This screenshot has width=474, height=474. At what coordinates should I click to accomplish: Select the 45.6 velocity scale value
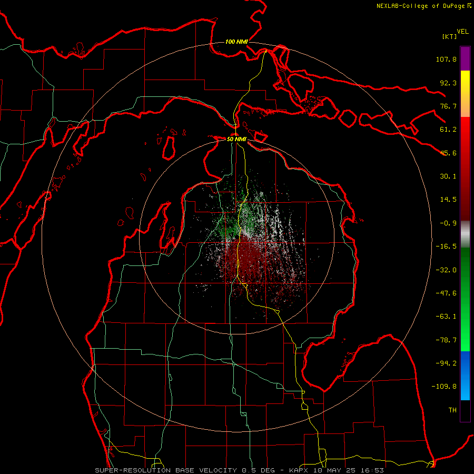pos(448,153)
